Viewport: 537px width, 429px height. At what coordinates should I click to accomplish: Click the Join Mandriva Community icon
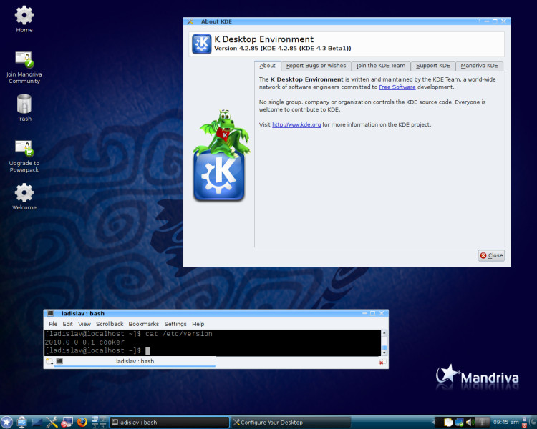24,67
